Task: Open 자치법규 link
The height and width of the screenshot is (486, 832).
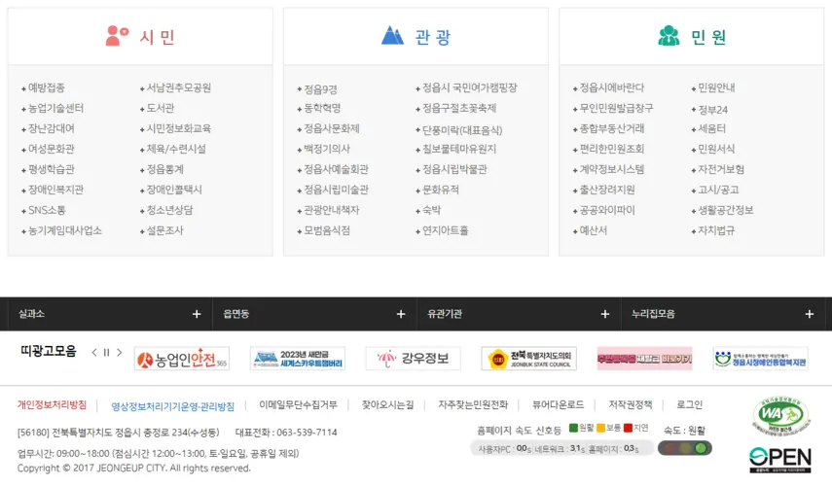Action: pyautogui.click(x=716, y=230)
